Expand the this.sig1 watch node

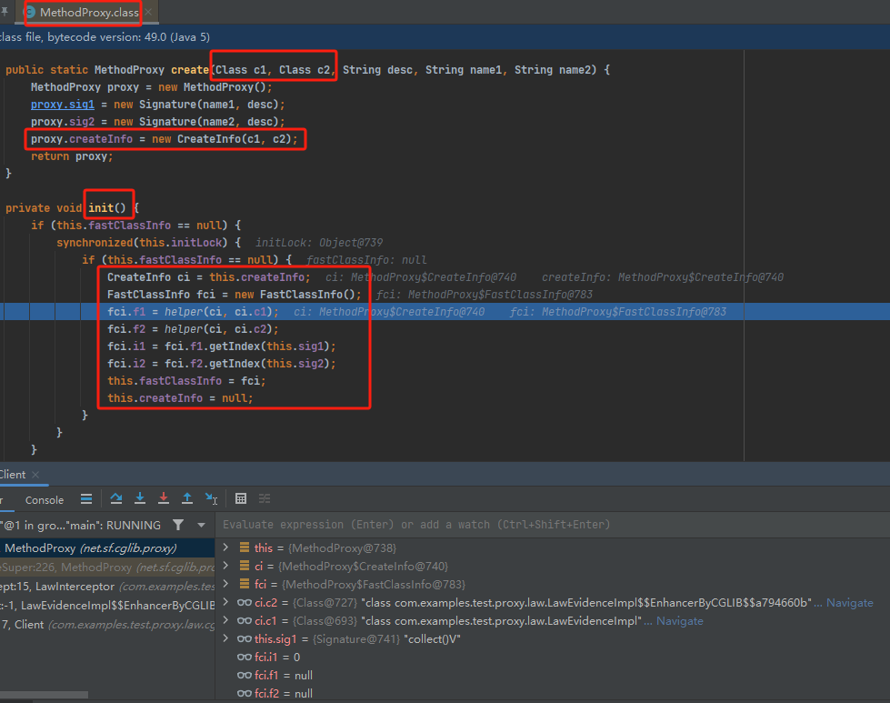click(x=225, y=638)
